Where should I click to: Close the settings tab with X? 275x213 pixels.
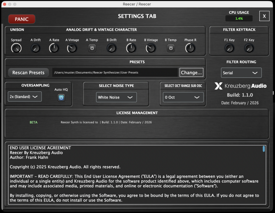click(264, 16)
